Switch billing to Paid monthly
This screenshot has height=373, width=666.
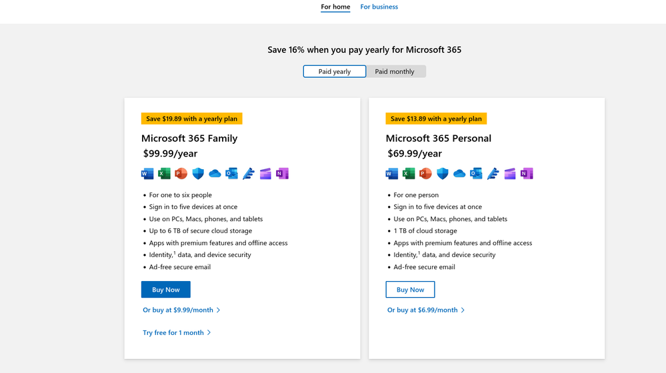tap(395, 71)
